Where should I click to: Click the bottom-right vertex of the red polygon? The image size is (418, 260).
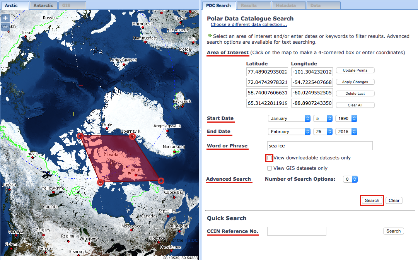[x=161, y=180]
